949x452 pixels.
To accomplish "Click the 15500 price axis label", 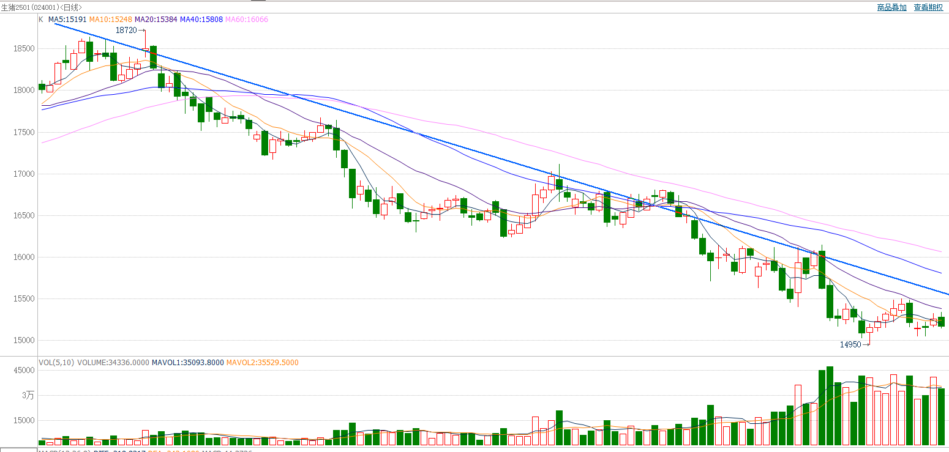I will click(x=25, y=298).
